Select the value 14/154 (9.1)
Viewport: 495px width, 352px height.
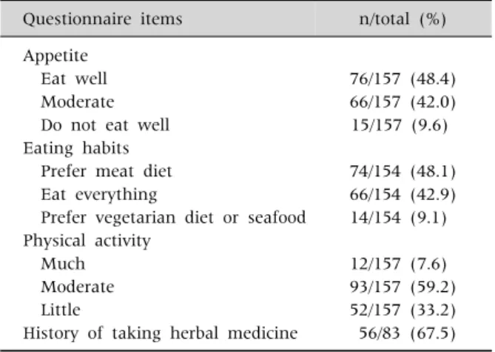tap(399, 217)
